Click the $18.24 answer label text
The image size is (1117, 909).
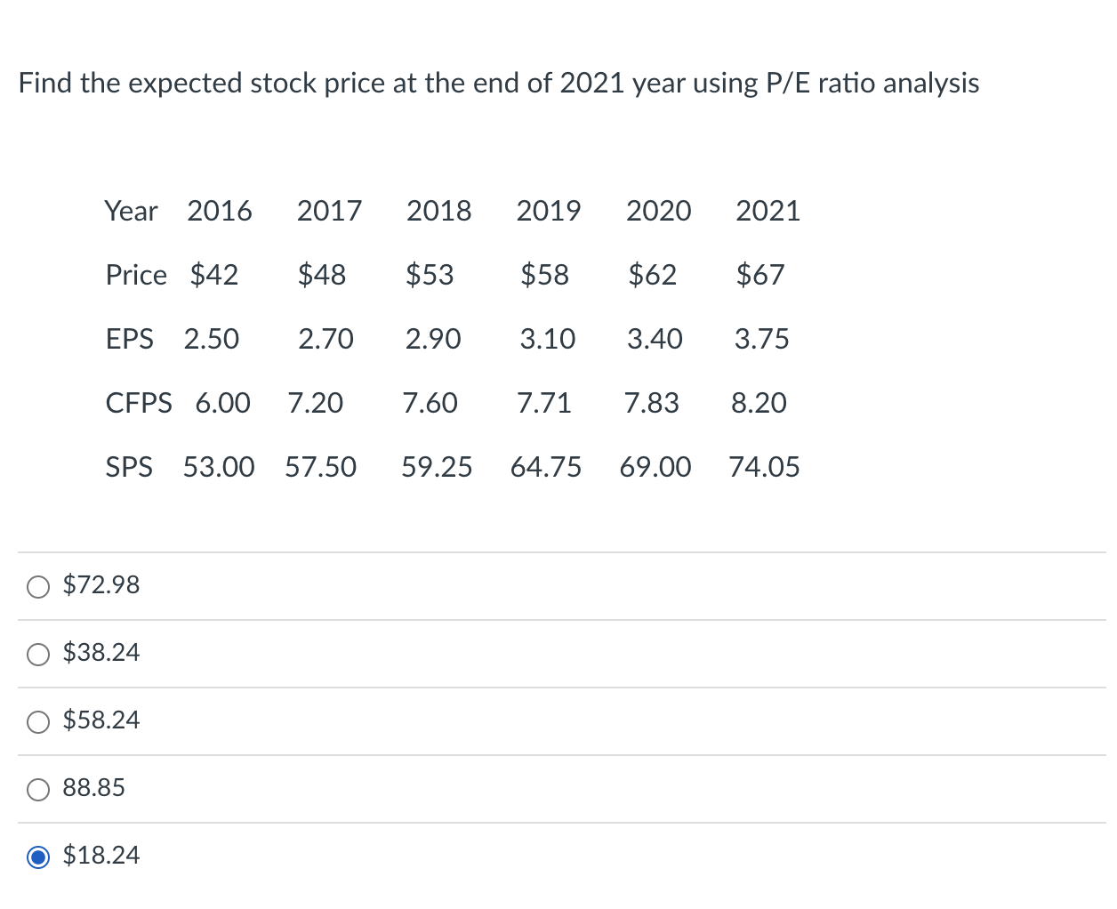[x=101, y=855]
